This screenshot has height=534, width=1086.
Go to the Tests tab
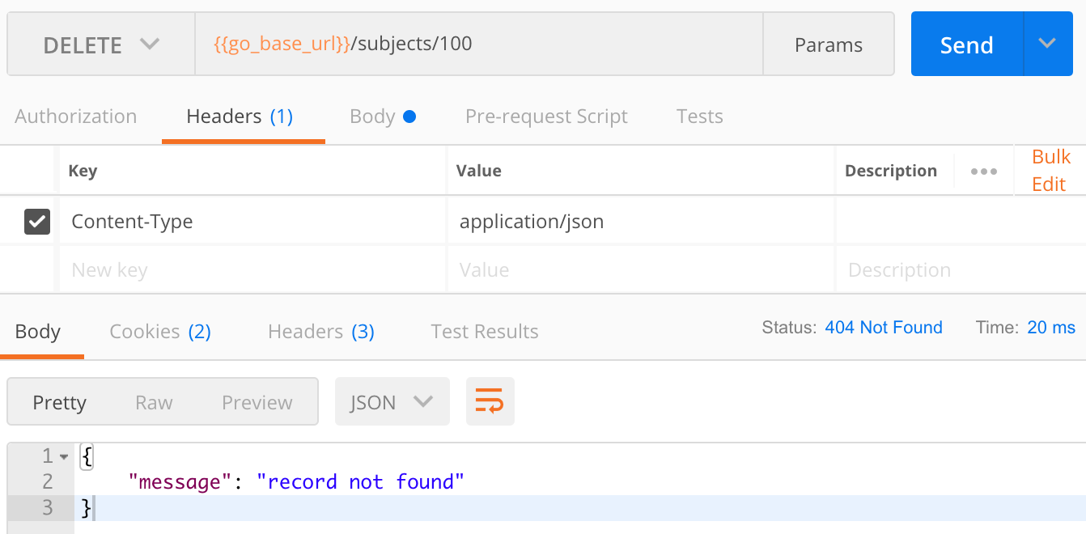[x=699, y=117]
